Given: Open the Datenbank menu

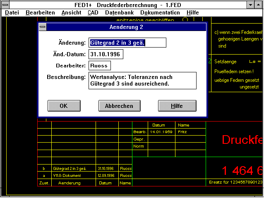Looking at the screenshot, I should coord(119,13).
